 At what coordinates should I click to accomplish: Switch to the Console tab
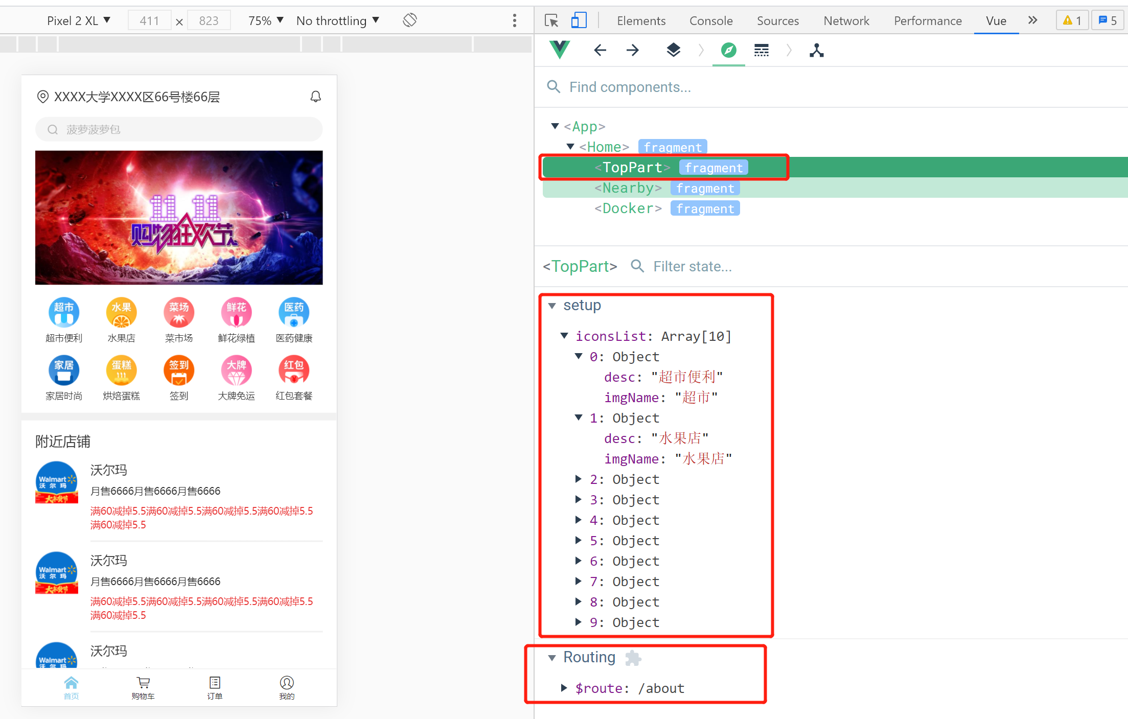point(710,20)
